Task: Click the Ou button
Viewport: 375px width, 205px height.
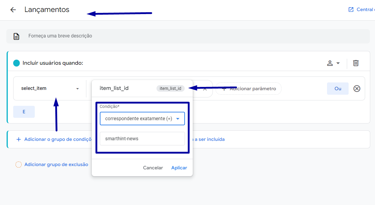Action: (338, 88)
